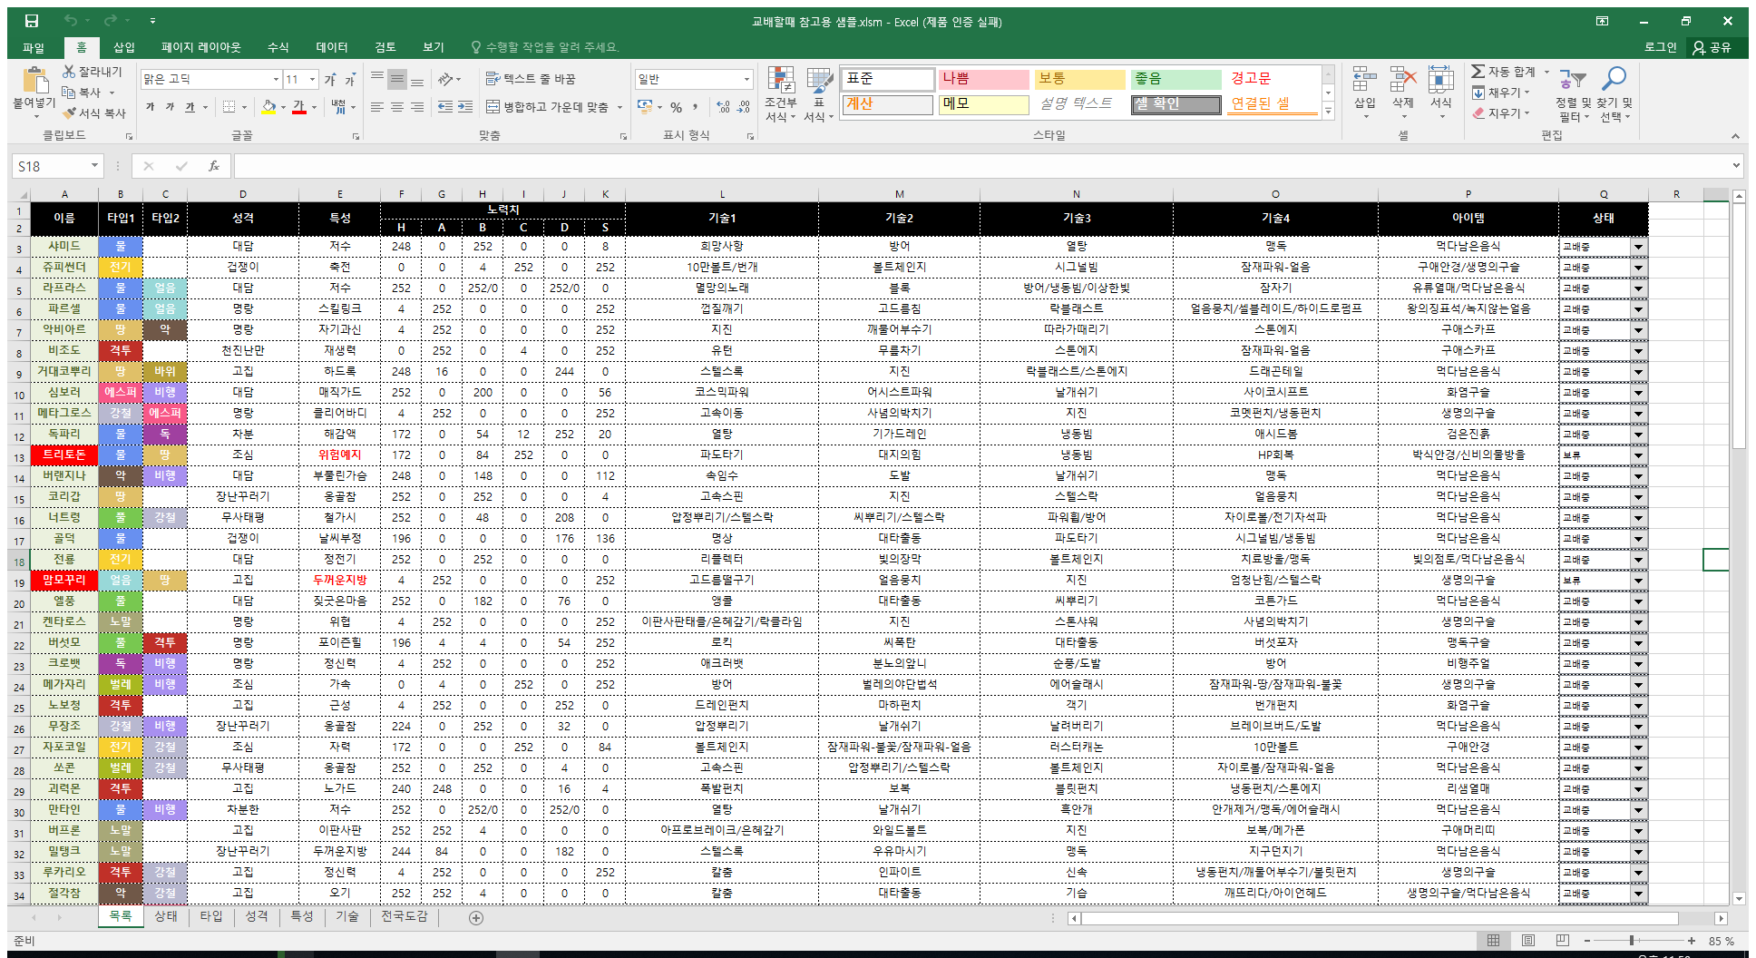Click the Save icon in the quick access toolbar
The image size is (1756, 958).
coord(32,21)
